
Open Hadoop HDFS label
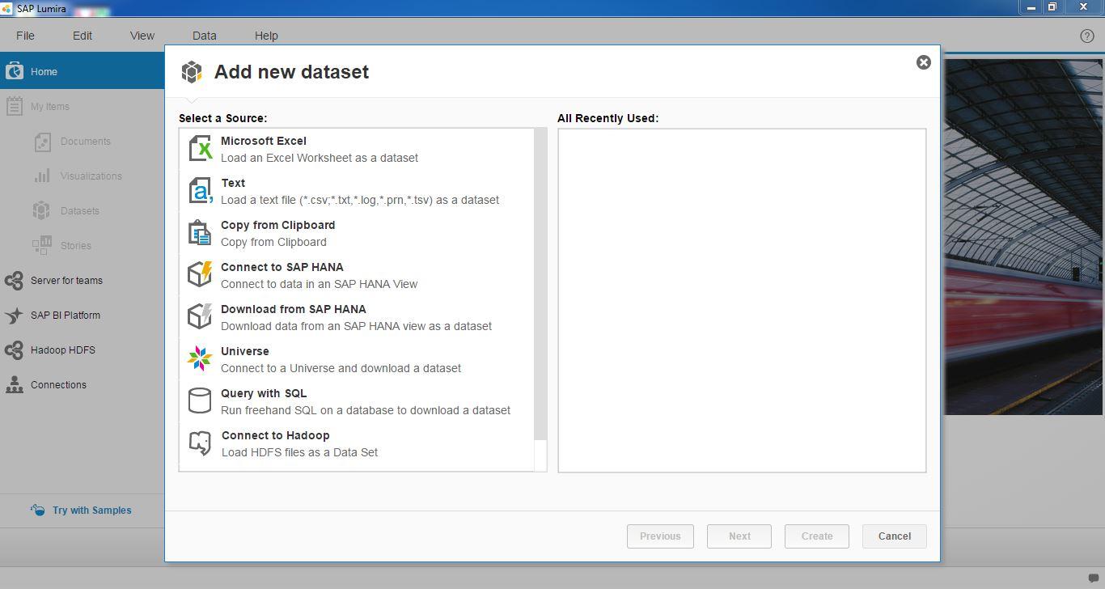[x=63, y=350]
